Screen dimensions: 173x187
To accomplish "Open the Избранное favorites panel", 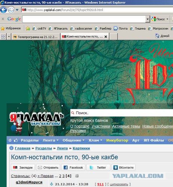I will point(11,28).
